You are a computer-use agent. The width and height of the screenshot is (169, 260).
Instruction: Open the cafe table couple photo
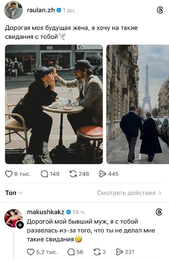point(54,104)
